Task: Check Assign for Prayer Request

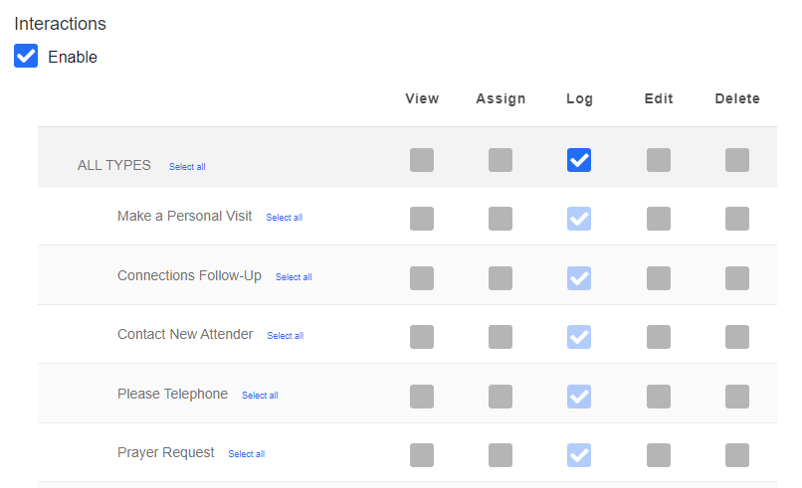Action: point(501,455)
